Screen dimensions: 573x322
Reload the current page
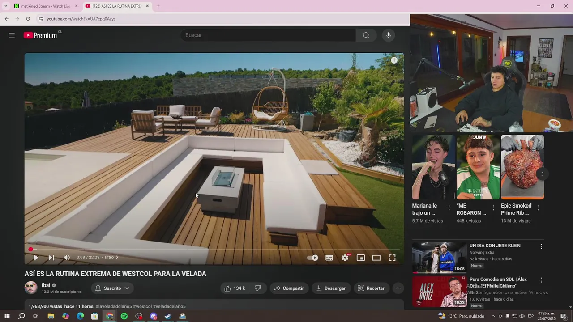coord(28,19)
